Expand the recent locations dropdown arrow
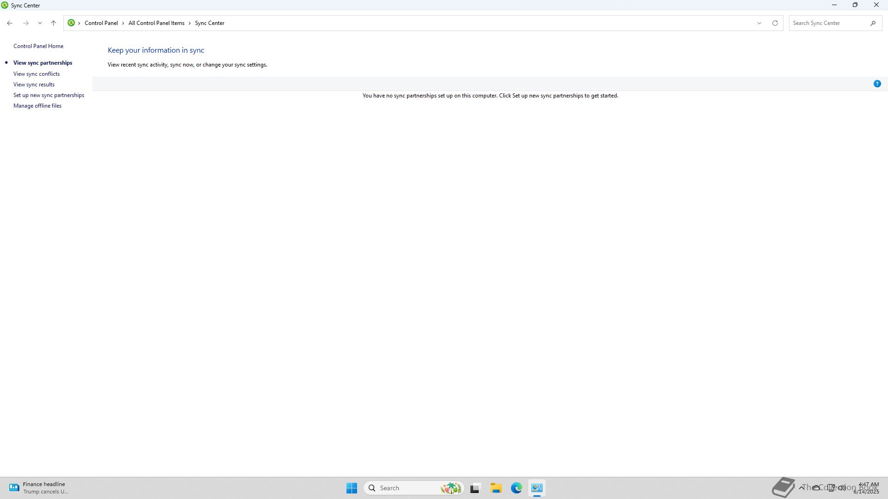 [x=40, y=23]
